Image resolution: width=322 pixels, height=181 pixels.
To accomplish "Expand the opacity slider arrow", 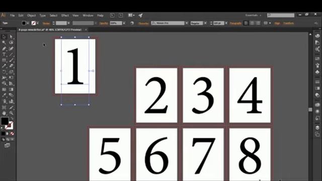I will pyautogui.click(x=124, y=23).
